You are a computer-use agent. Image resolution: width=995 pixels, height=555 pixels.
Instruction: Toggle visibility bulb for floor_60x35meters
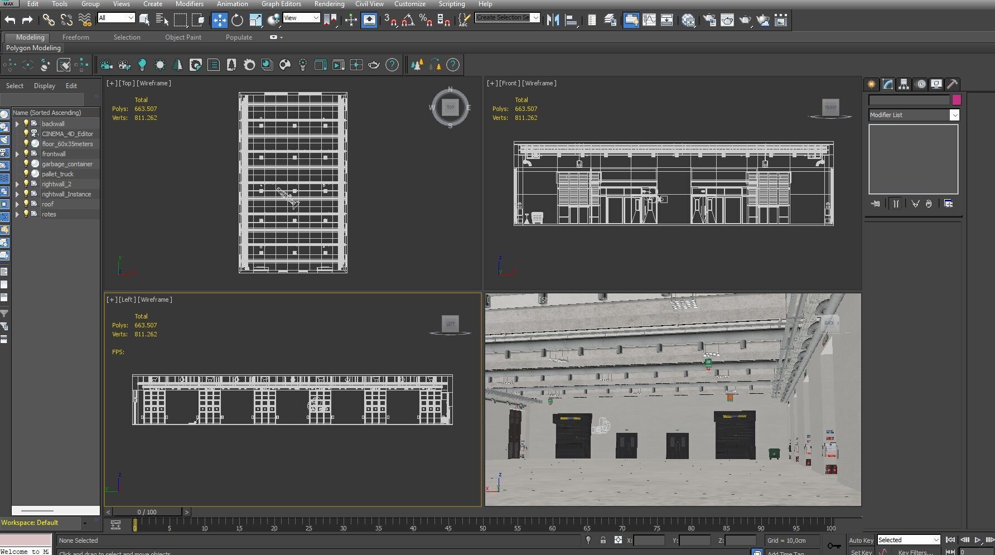[x=26, y=143]
